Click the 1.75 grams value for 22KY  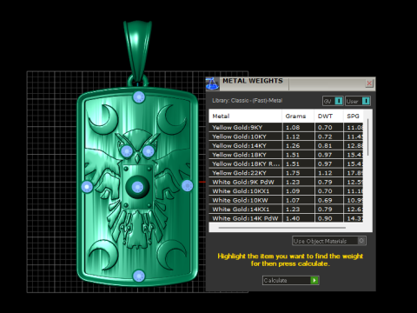pos(293,173)
